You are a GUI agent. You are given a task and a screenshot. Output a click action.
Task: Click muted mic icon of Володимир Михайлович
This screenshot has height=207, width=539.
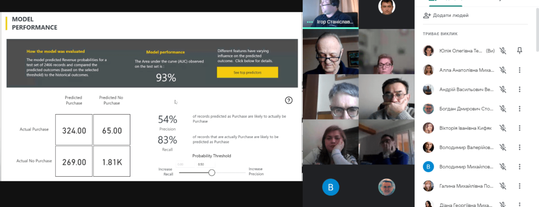point(503,167)
